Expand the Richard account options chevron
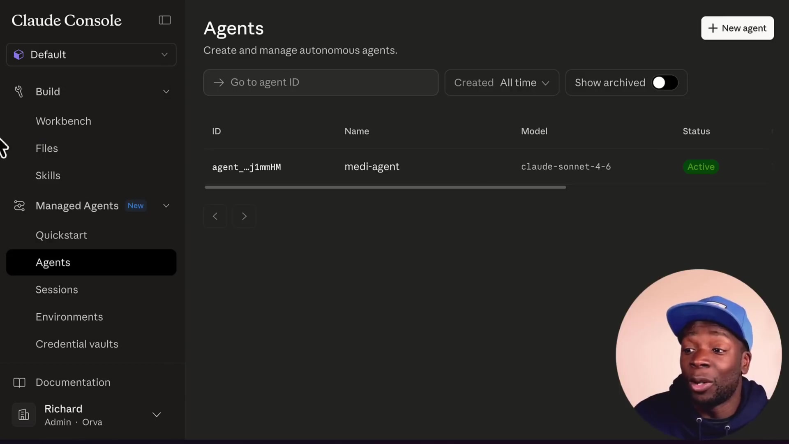789x444 pixels. (x=157, y=415)
